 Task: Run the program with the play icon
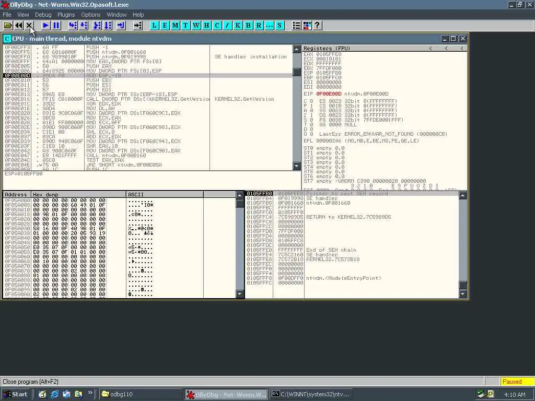(x=45, y=26)
